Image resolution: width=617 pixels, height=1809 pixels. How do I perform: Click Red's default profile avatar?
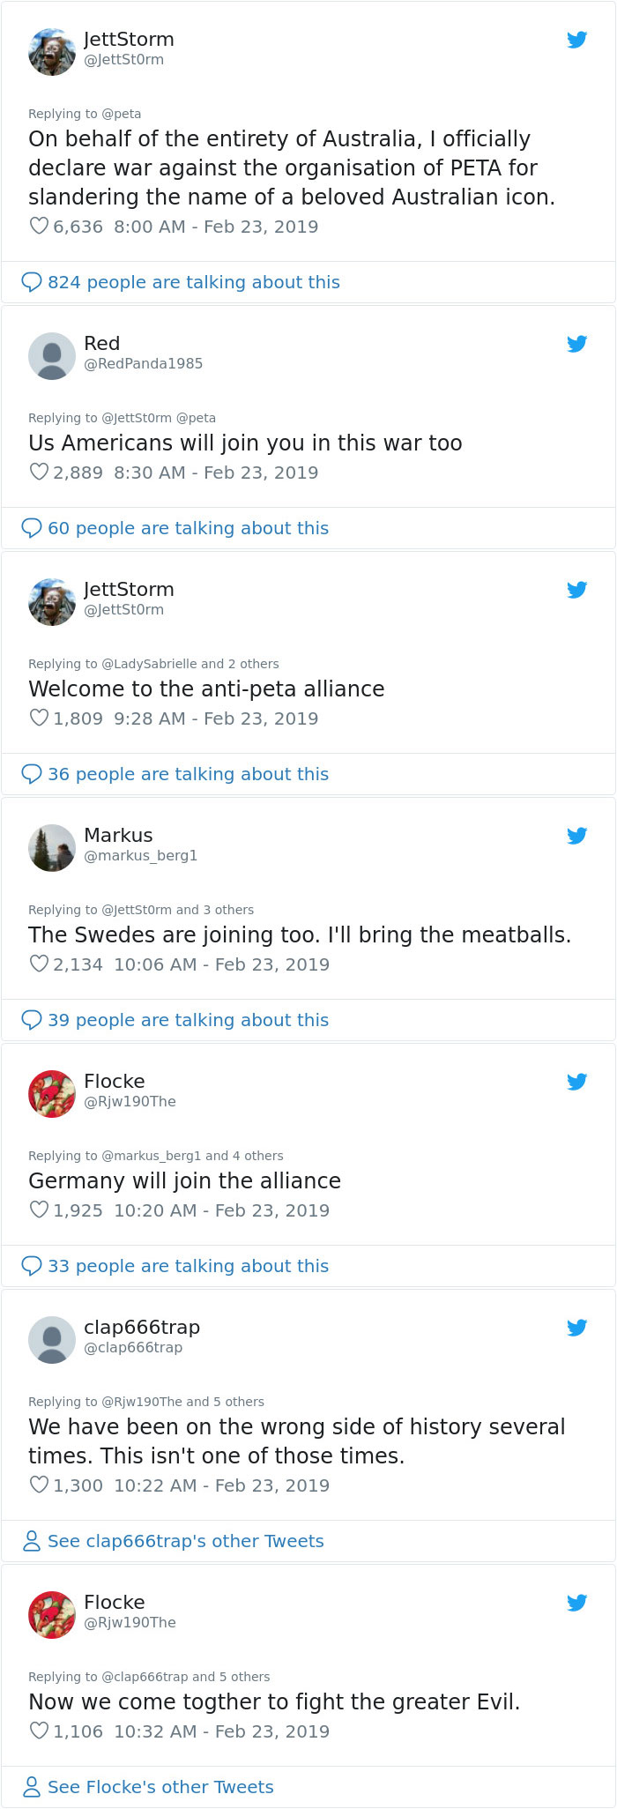52,356
